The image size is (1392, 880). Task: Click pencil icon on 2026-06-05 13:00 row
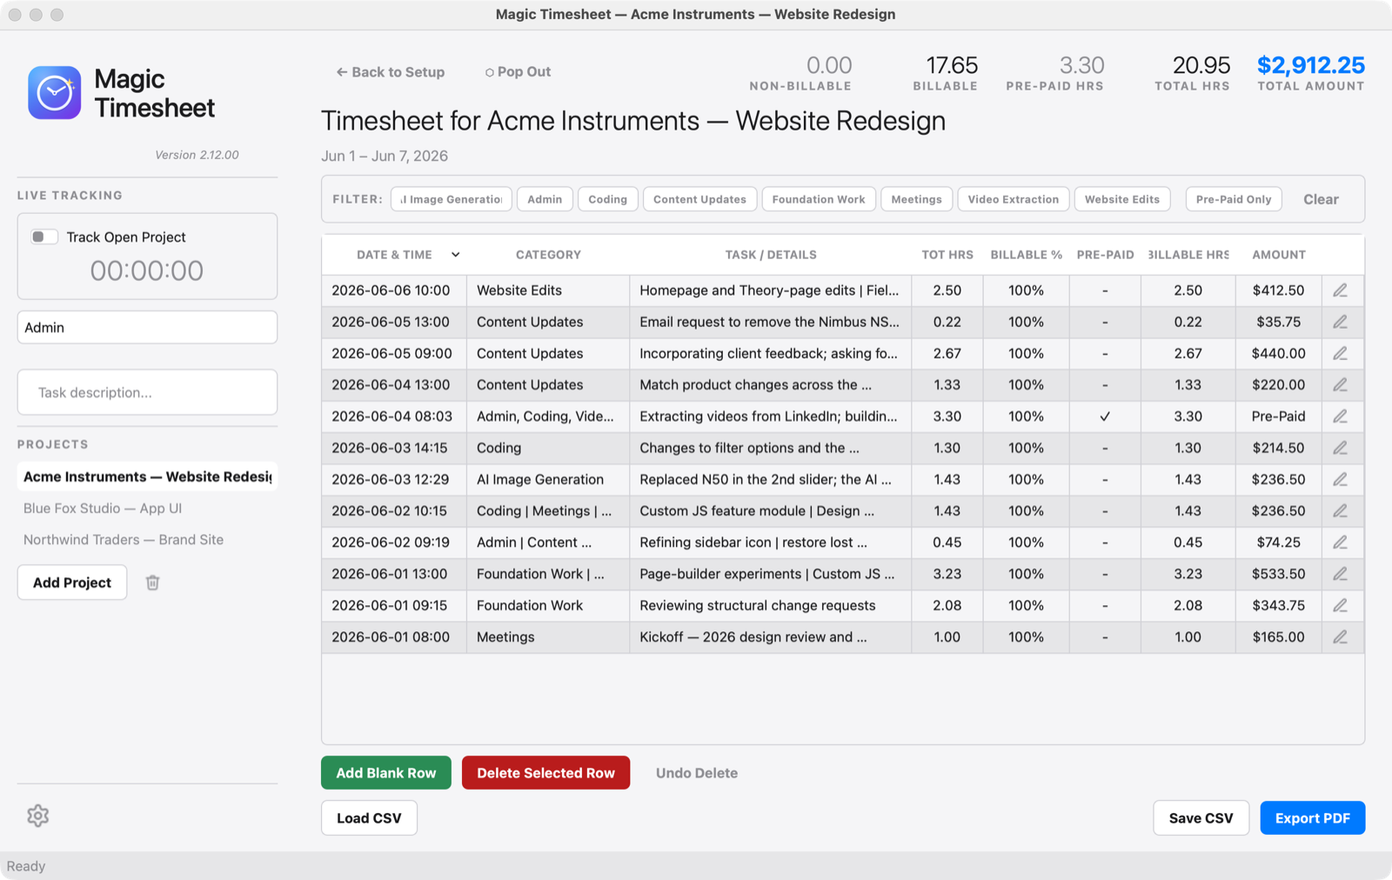coord(1340,322)
